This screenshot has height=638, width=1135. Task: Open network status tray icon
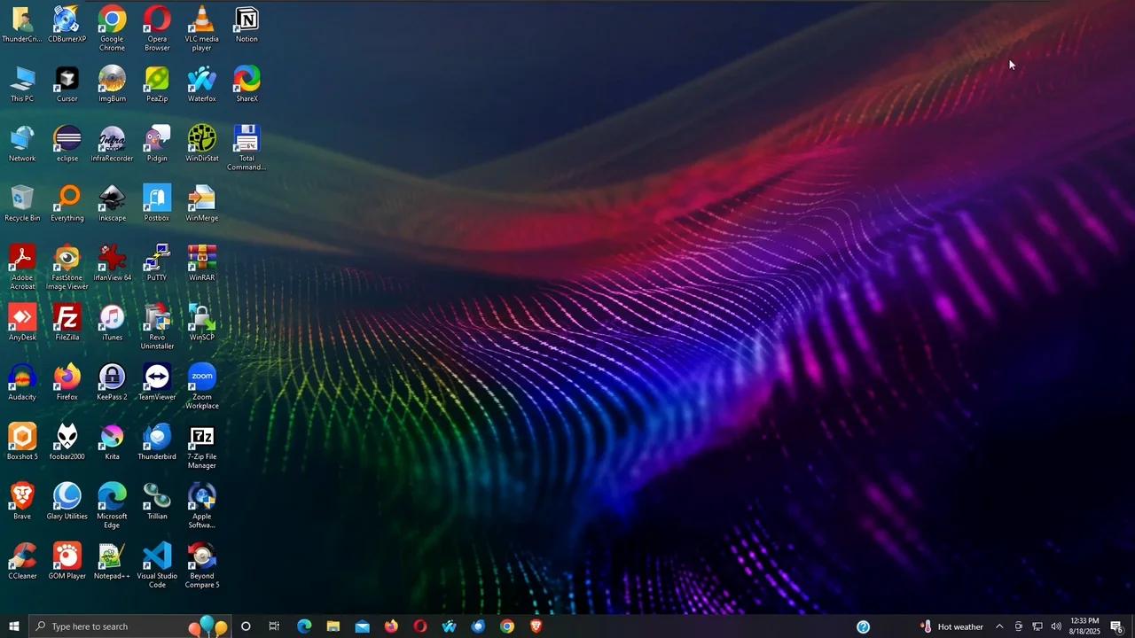[1037, 626]
